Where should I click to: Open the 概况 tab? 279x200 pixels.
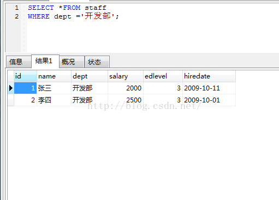click(x=72, y=62)
